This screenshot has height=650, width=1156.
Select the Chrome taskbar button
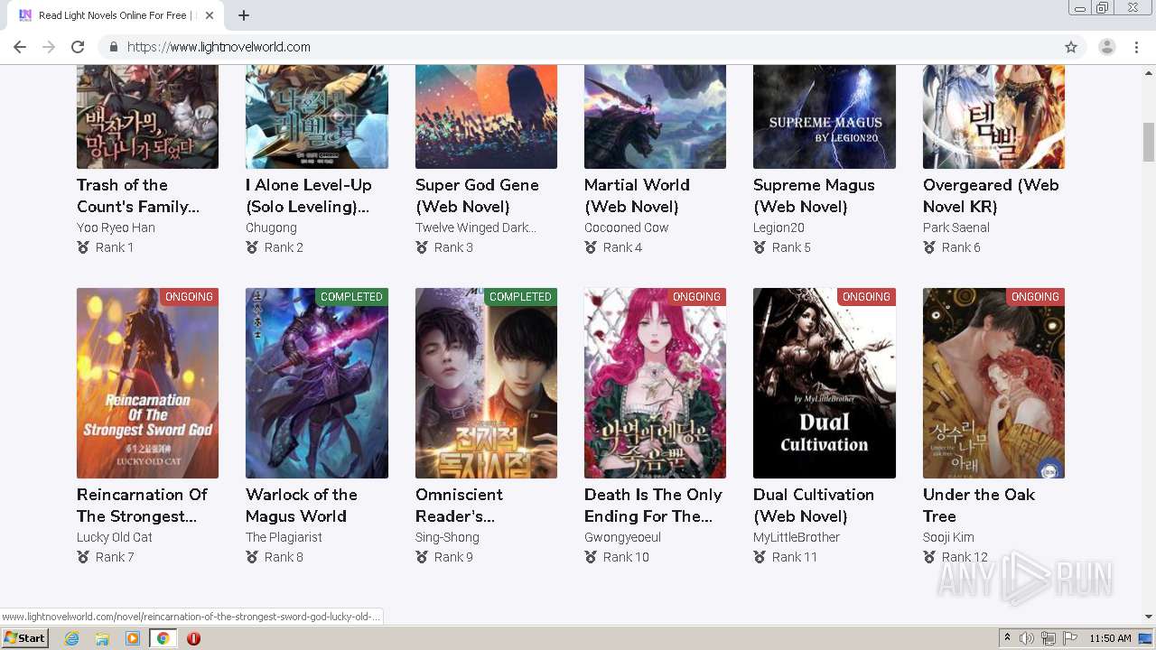(x=163, y=638)
